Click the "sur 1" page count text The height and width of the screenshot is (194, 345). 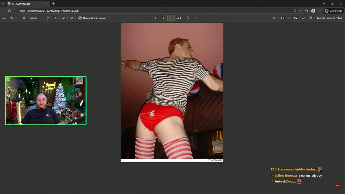click(178, 18)
